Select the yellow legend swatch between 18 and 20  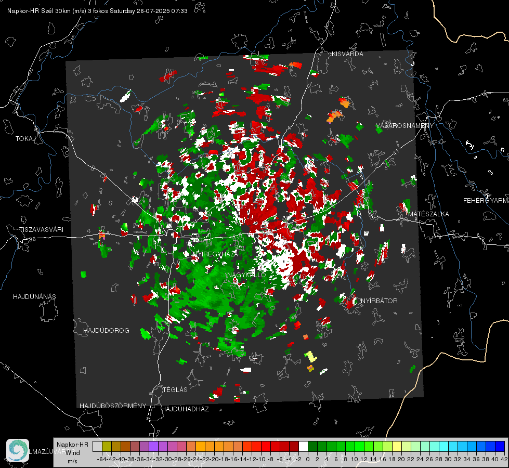pyautogui.click(x=397, y=446)
